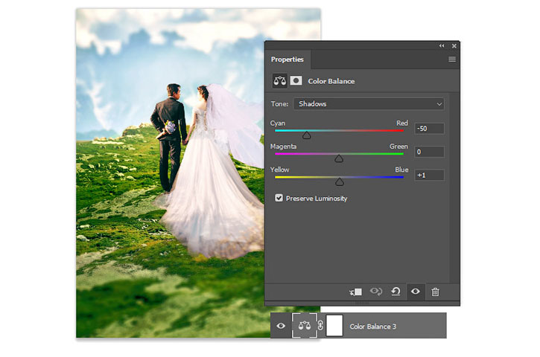Screen dimensions: 540x357
Task: Click the Properties panel vertical scrollbar
Action: (x=454, y=187)
